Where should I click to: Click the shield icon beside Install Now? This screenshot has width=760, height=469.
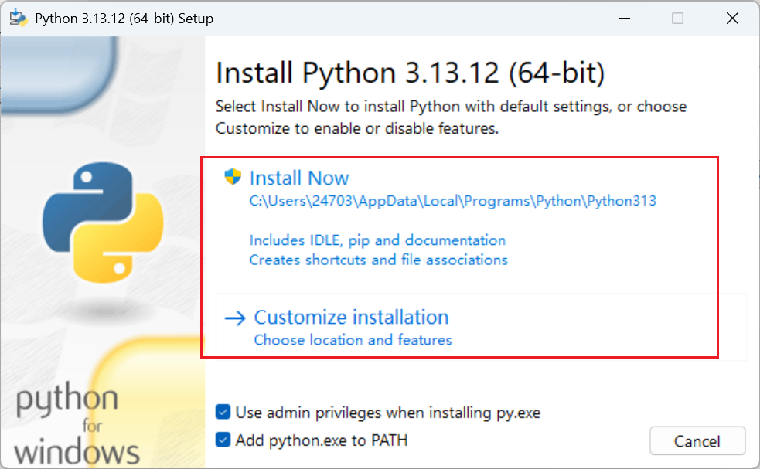point(233,177)
